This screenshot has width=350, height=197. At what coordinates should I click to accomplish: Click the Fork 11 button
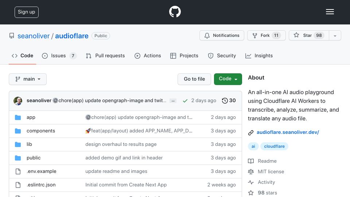pyautogui.click(x=266, y=35)
